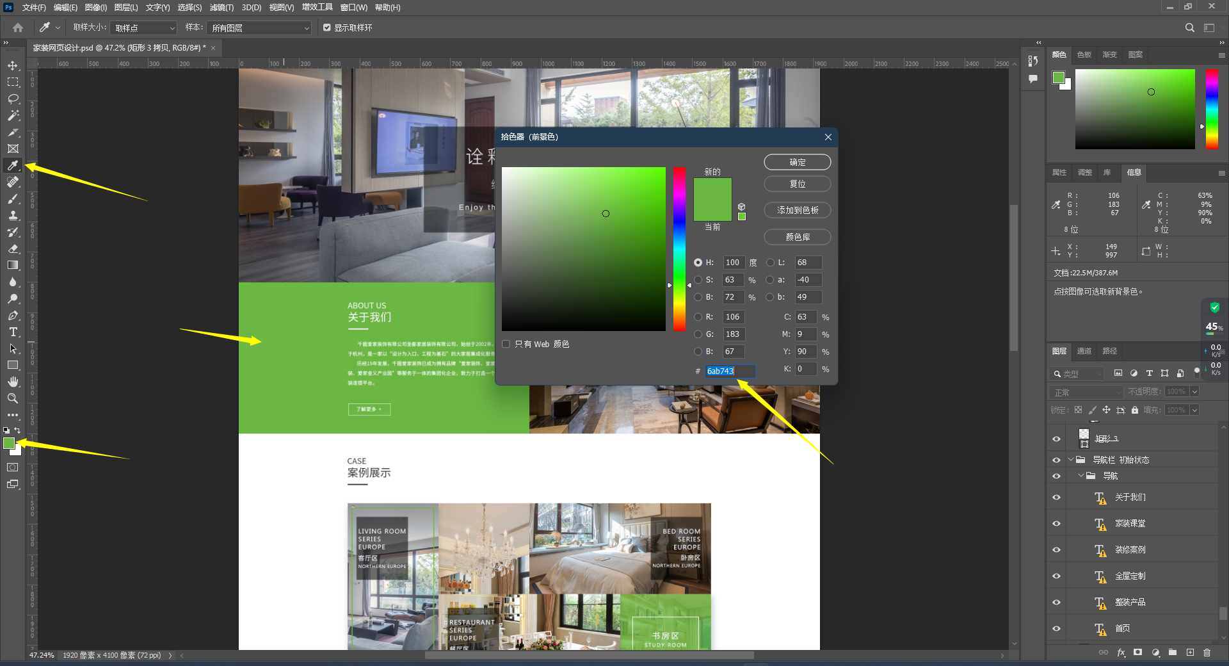This screenshot has height=666, width=1229.
Task: Click the hue slider in color picker dialog
Action: click(x=679, y=249)
